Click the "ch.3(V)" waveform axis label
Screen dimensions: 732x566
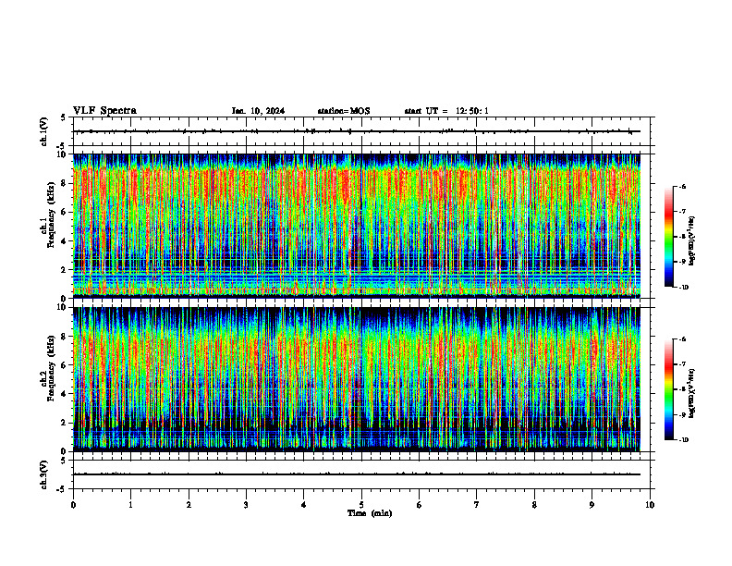[x=44, y=474]
